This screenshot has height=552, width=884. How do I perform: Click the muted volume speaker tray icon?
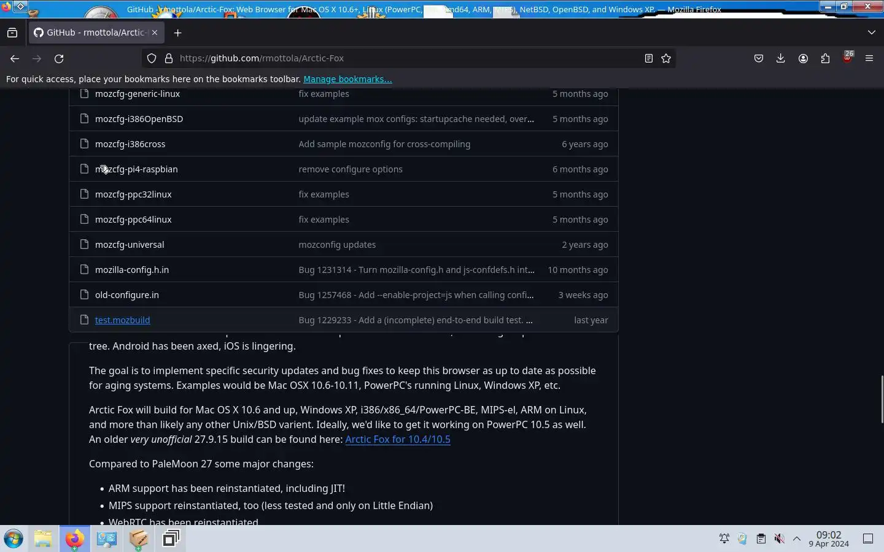point(779,539)
